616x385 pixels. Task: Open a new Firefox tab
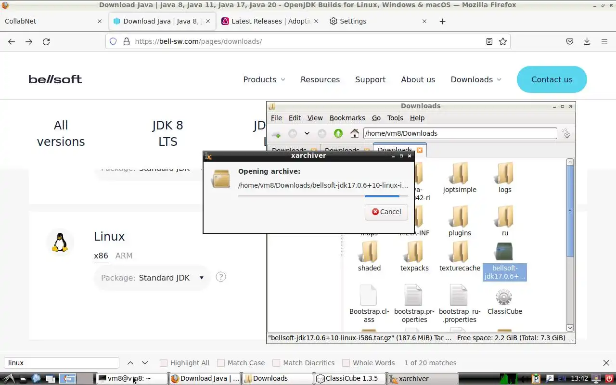(x=442, y=21)
